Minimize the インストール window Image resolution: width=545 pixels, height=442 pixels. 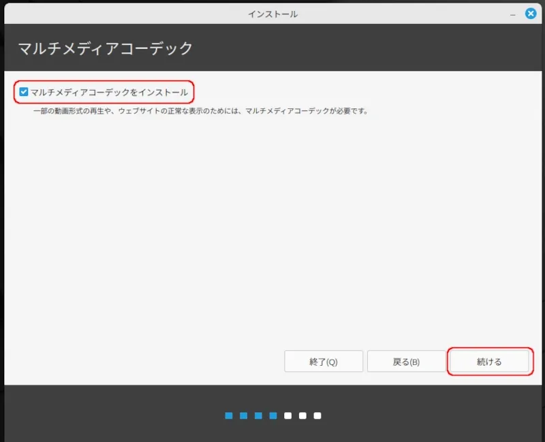[x=512, y=14]
